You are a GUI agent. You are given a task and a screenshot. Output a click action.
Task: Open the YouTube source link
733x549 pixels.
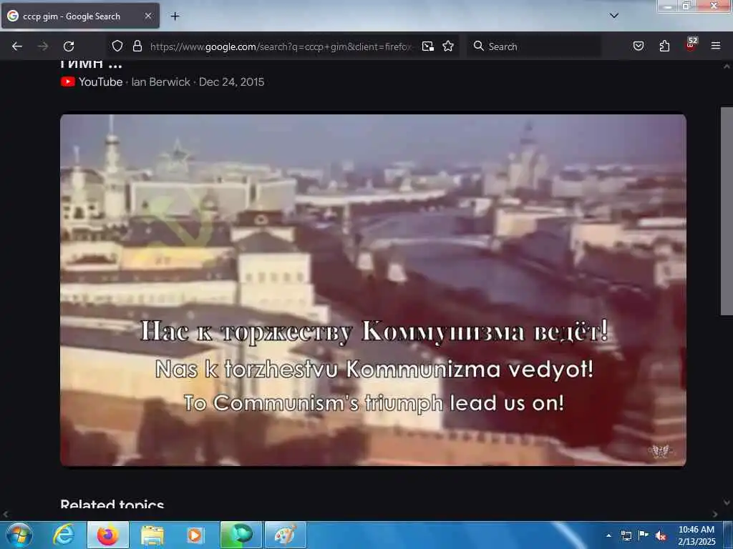[x=92, y=81]
